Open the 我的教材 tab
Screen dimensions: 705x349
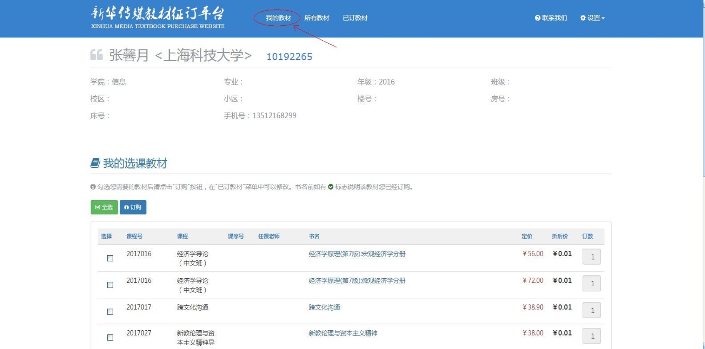click(278, 18)
